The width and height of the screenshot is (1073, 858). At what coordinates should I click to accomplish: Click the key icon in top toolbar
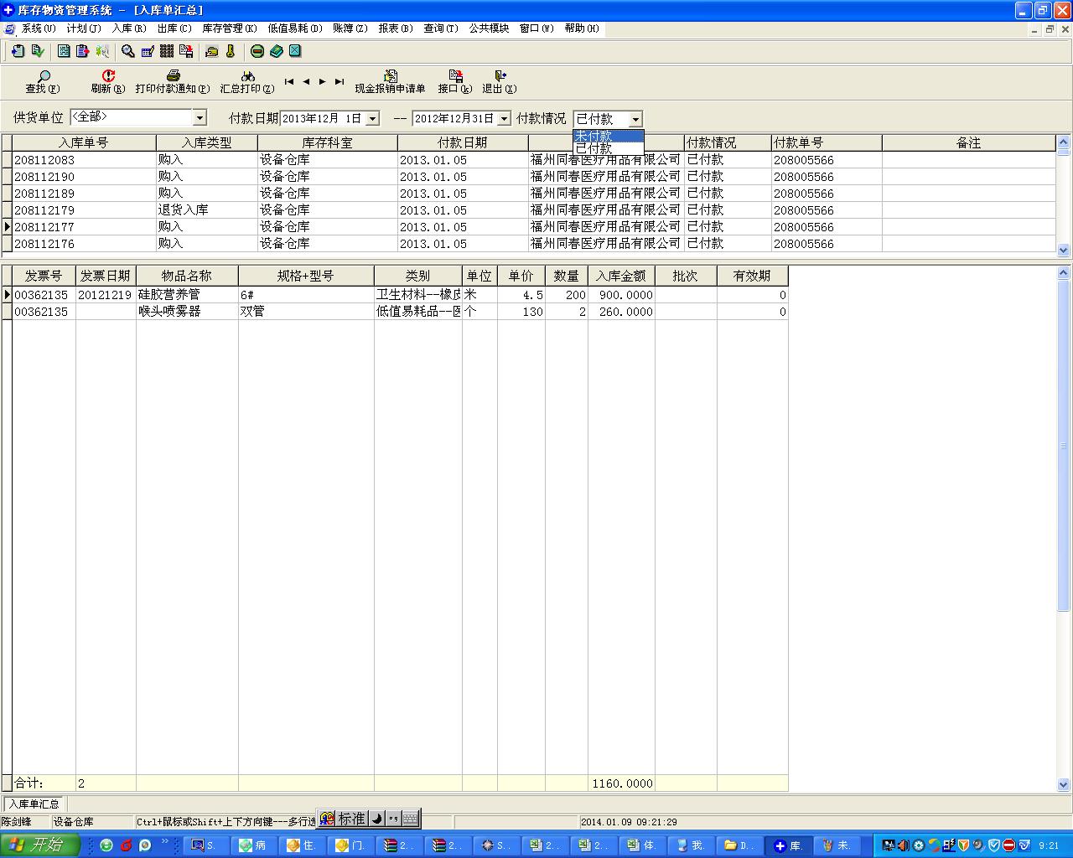click(230, 51)
